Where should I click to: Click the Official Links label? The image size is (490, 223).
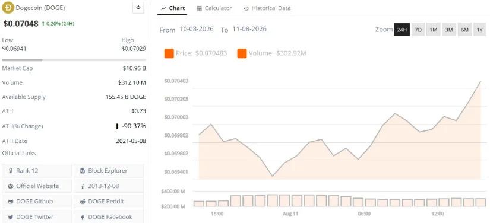[x=19, y=153]
